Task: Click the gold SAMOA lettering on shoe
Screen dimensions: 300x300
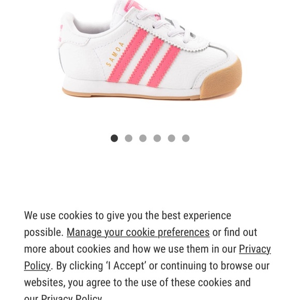Action: pos(115,54)
